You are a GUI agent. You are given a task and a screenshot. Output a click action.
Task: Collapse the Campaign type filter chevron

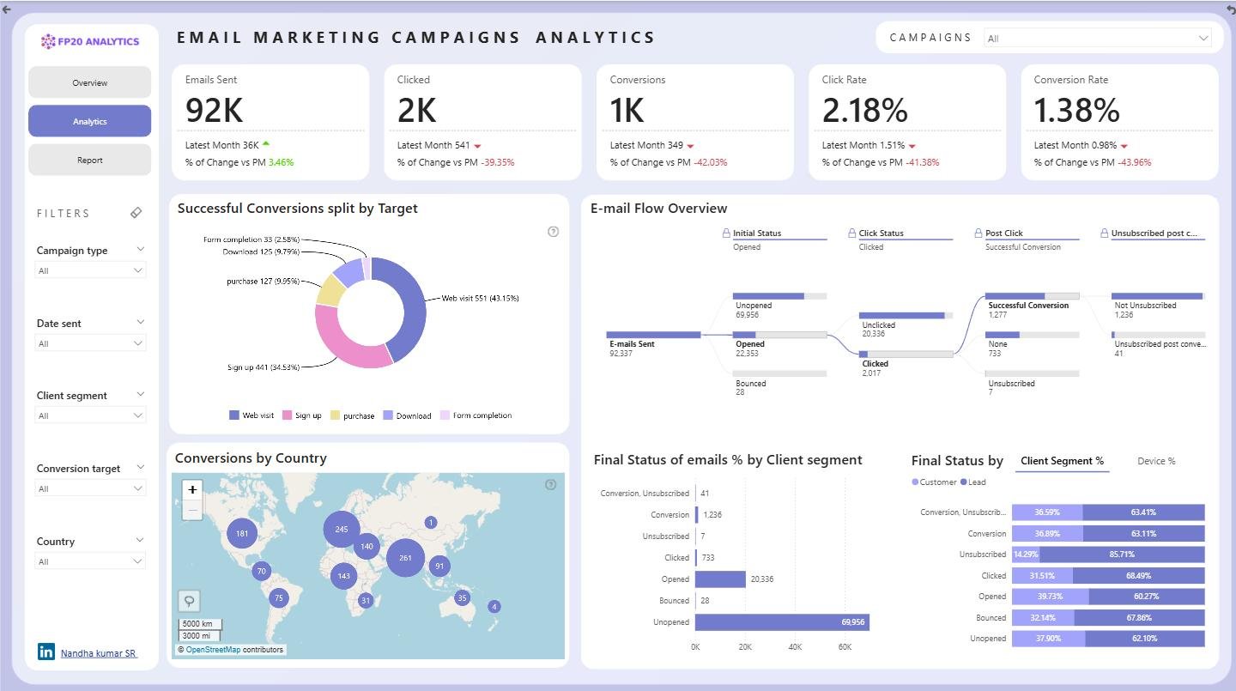[x=141, y=249]
